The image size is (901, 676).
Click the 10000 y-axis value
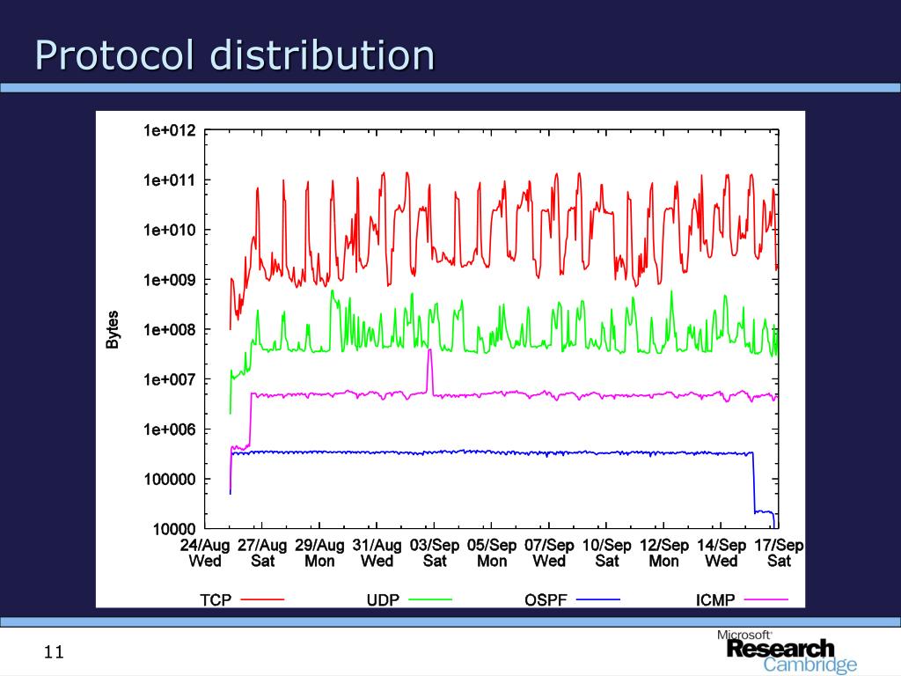(x=174, y=529)
